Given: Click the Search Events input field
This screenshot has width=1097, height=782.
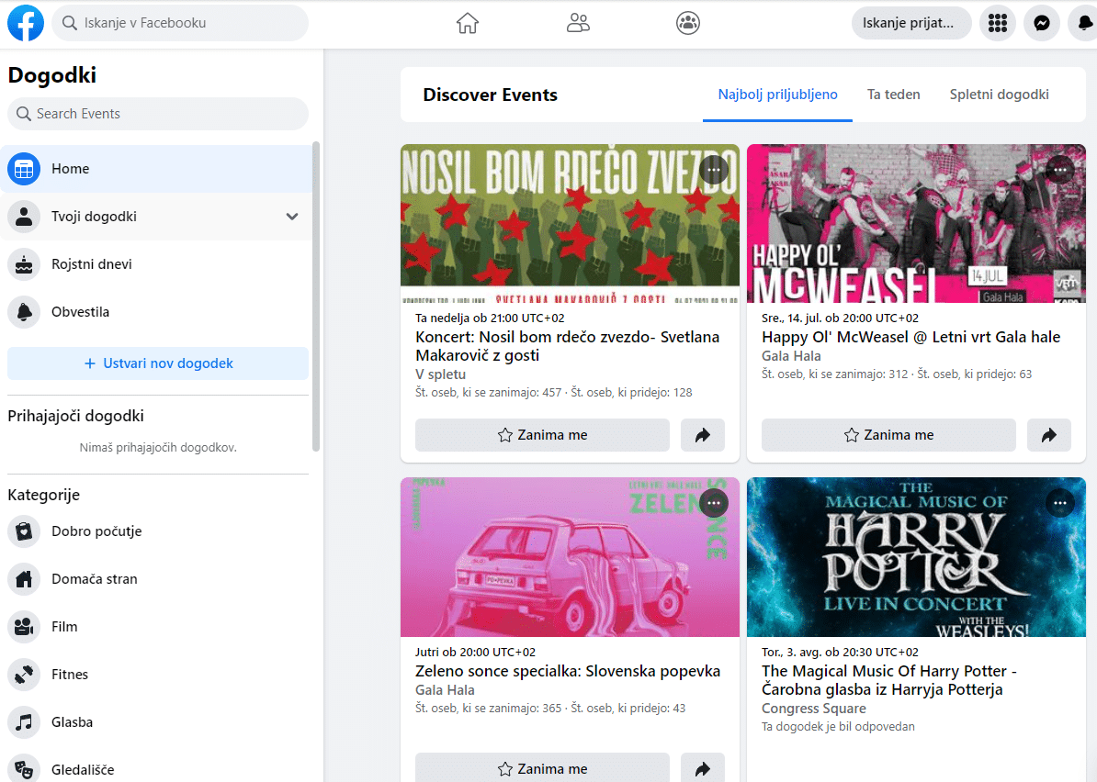Looking at the screenshot, I should coord(158,114).
